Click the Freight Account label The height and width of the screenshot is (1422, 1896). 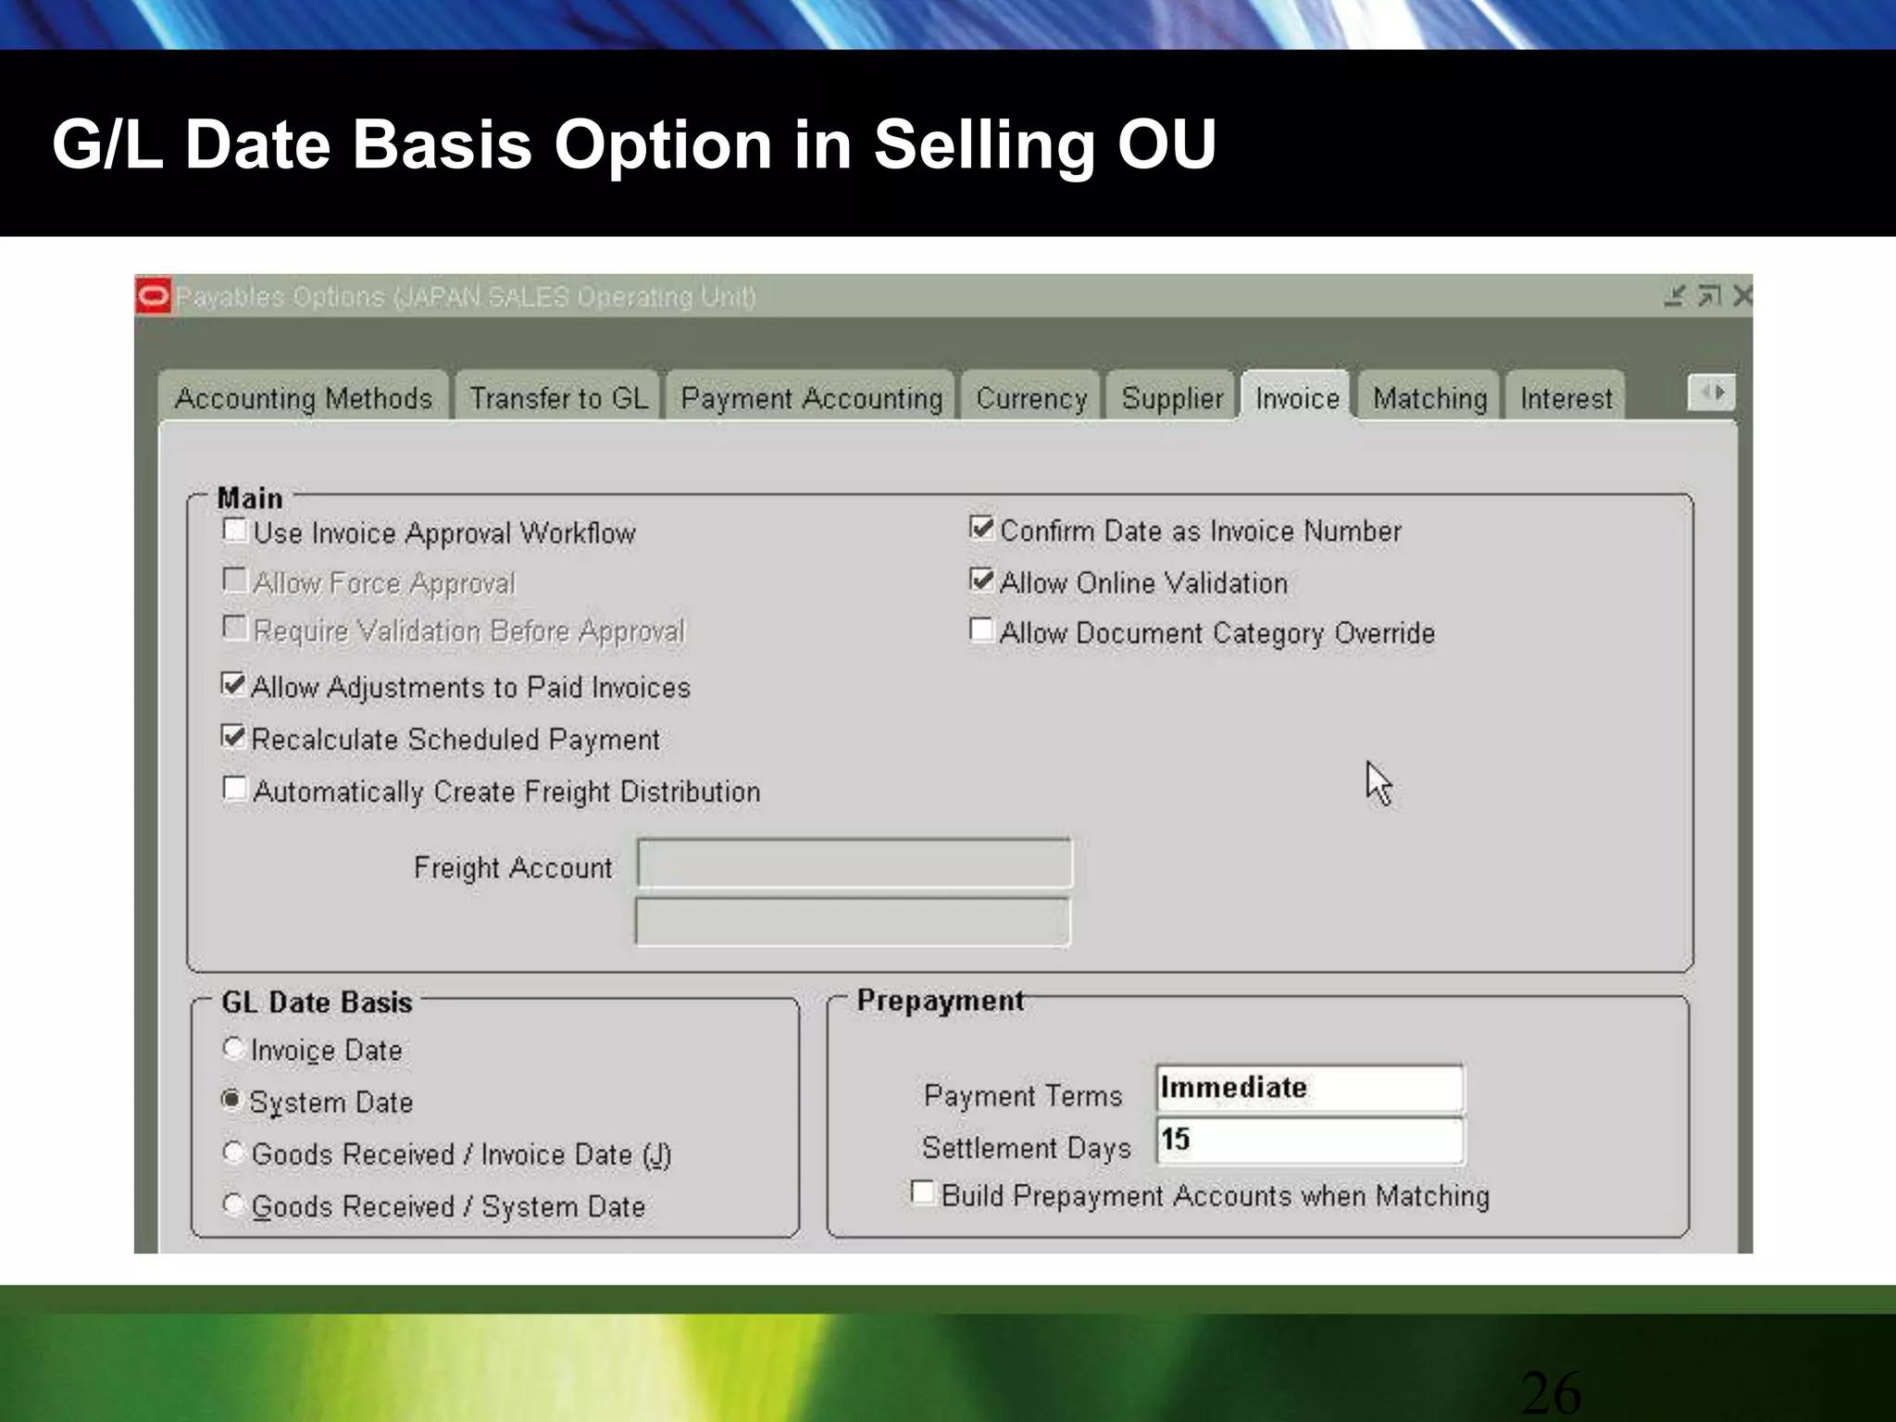513,867
